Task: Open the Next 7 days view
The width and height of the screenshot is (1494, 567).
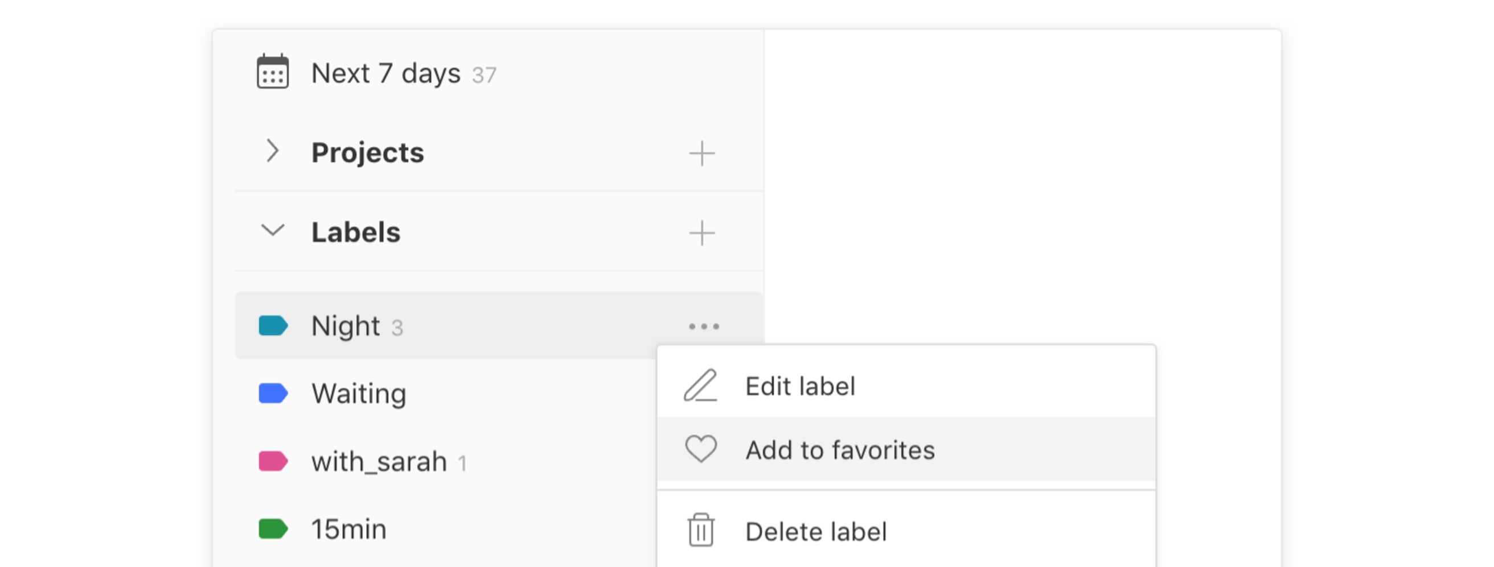Action: pos(385,72)
